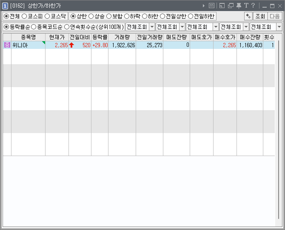Click the settings icon left of 조회 button
The image size is (285, 230).
(248, 16)
